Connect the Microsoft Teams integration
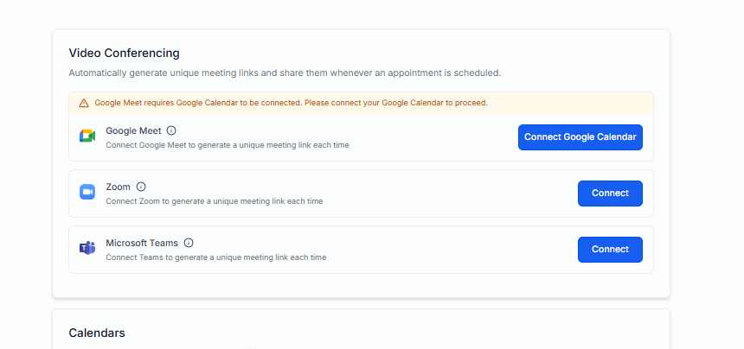The width and height of the screenshot is (744, 349). [610, 250]
